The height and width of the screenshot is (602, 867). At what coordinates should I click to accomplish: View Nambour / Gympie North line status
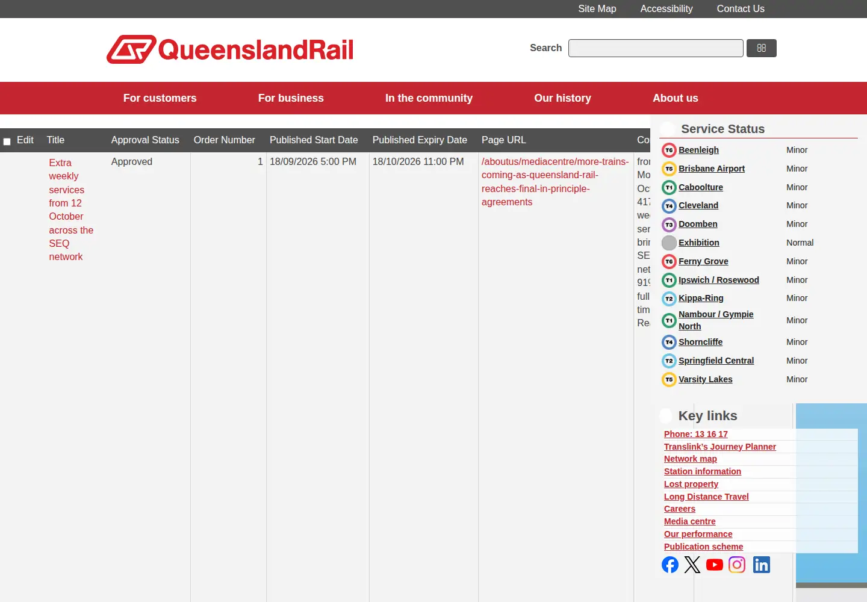[716, 320]
